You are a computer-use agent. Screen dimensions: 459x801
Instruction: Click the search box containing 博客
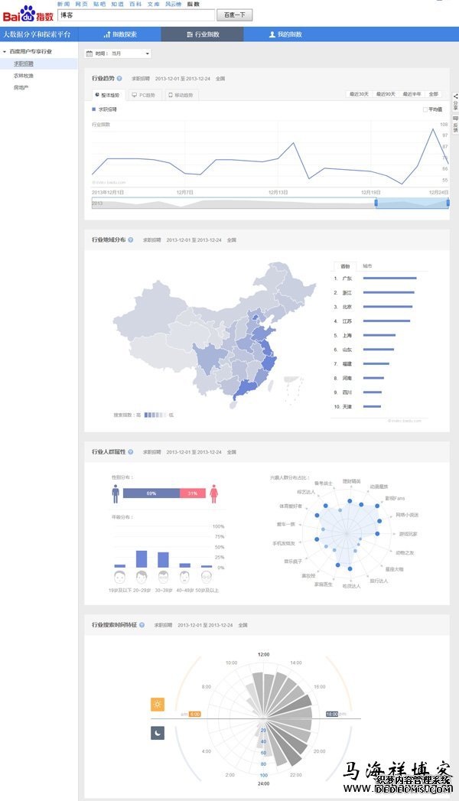pos(136,15)
